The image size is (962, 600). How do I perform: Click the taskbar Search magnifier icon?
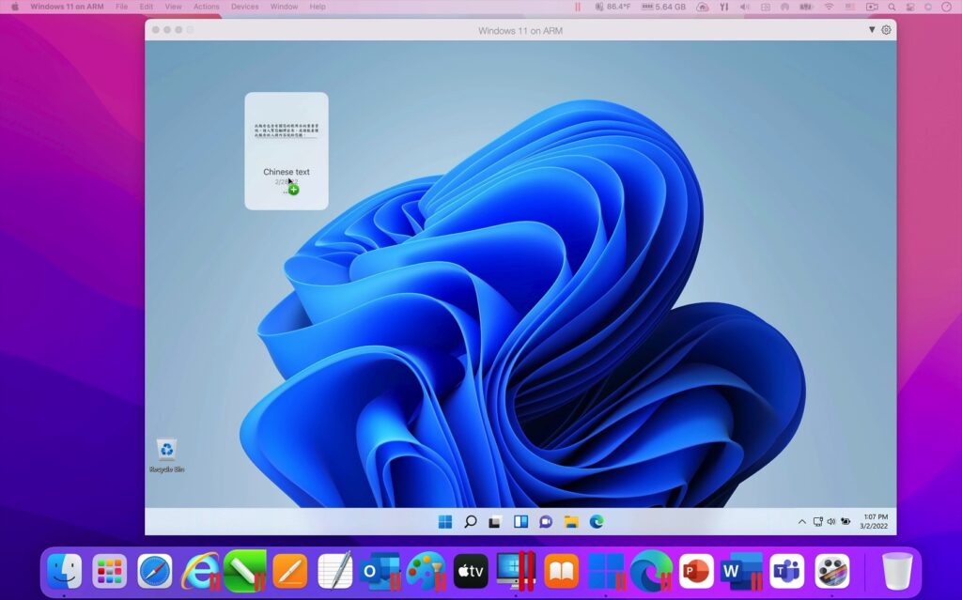471,522
